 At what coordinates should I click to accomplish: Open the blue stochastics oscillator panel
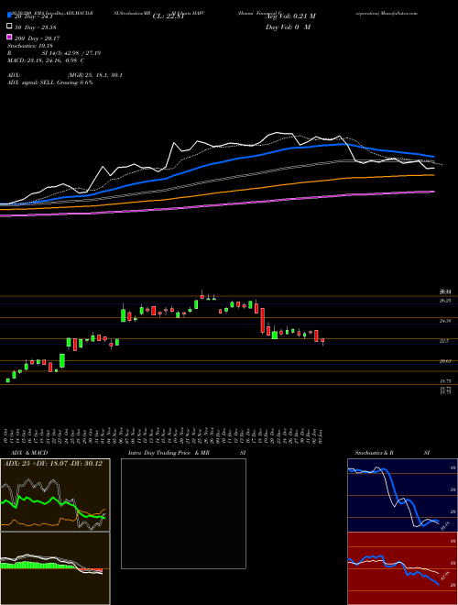tap(402, 495)
